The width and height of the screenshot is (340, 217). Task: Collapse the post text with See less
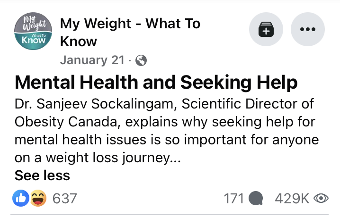point(42,175)
